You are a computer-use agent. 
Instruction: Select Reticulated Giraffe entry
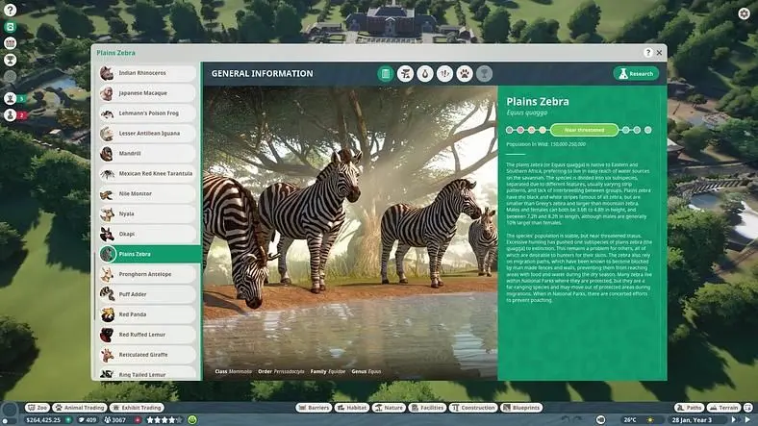(147, 355)
